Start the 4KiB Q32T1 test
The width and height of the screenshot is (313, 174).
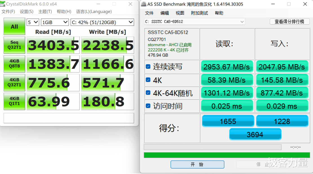[14, 83]
